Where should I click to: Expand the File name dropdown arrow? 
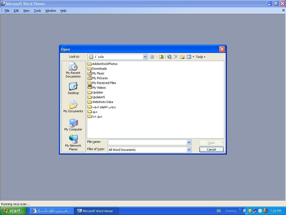point(189,142)
